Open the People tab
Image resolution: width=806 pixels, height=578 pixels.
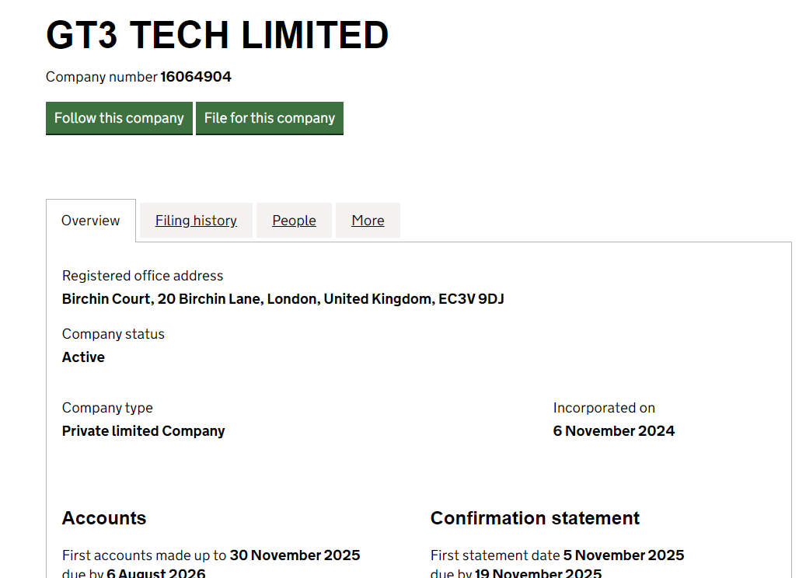294,221
